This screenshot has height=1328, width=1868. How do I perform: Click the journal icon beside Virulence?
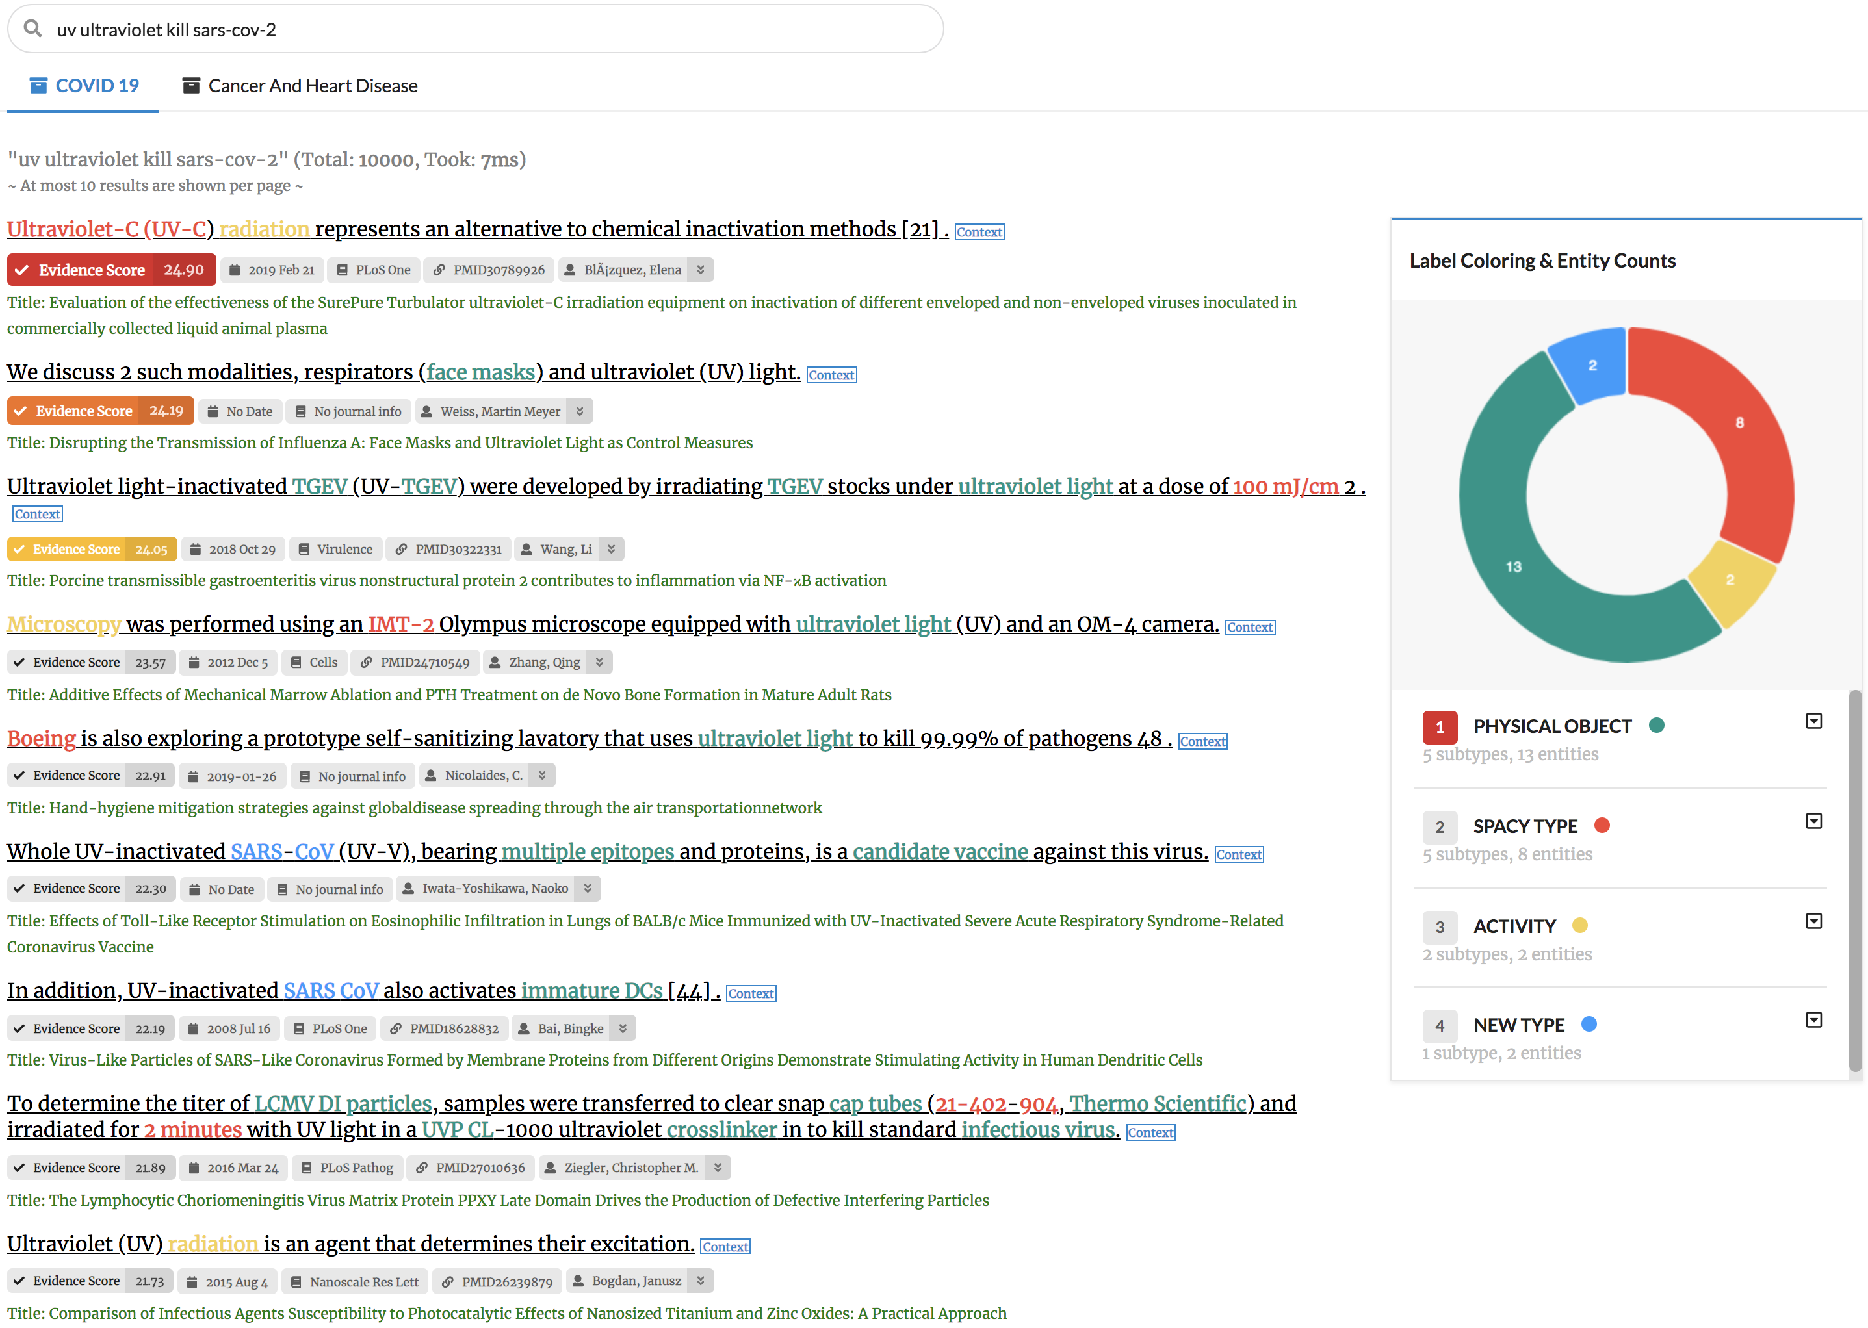coord(304,550)
